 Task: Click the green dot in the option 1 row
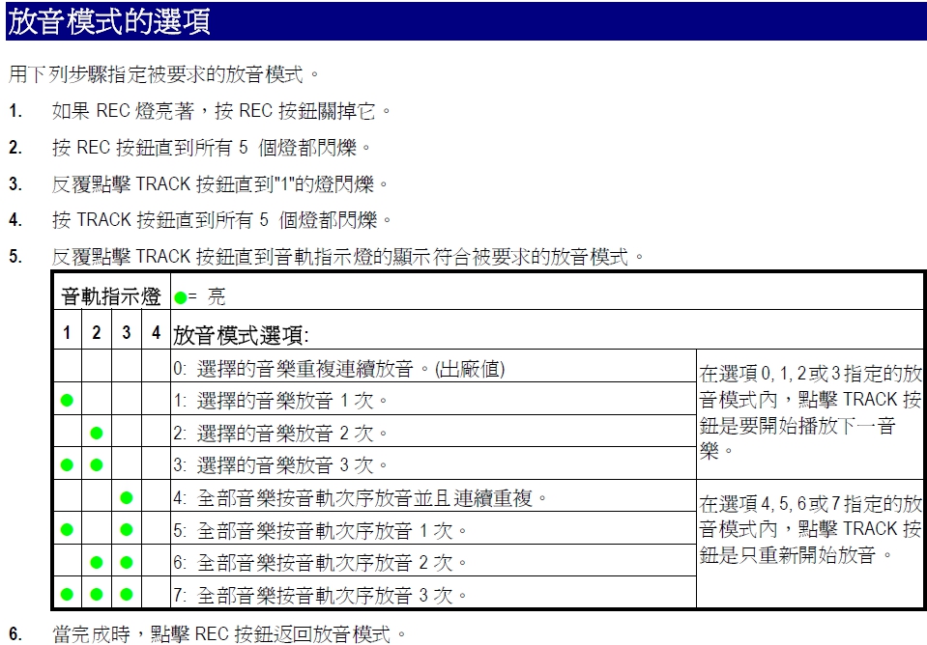pos(67,400)
